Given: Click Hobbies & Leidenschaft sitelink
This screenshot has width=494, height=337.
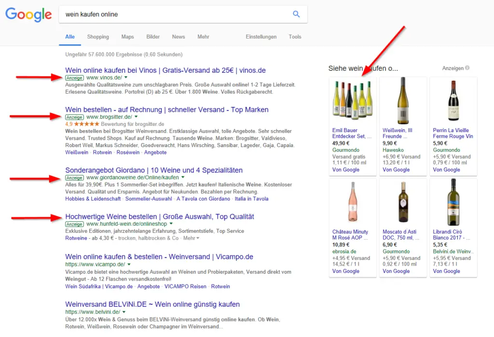Looking at the screenshot, I should [x=93, y=199].
